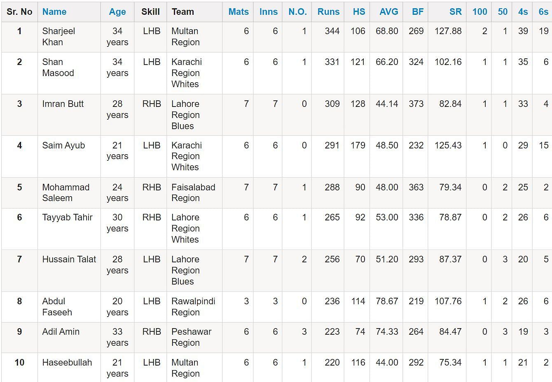Viewport: 552px width, 382px height.
Task: Click the Team column header
Action: coord(183,12)
